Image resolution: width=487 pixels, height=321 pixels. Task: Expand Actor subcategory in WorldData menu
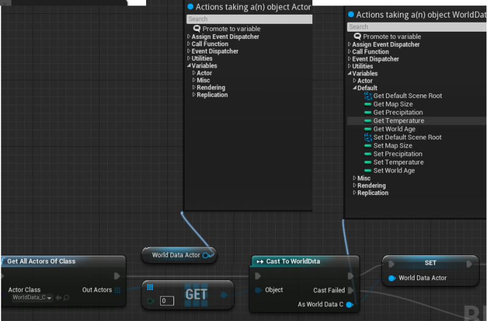(354, 81)
